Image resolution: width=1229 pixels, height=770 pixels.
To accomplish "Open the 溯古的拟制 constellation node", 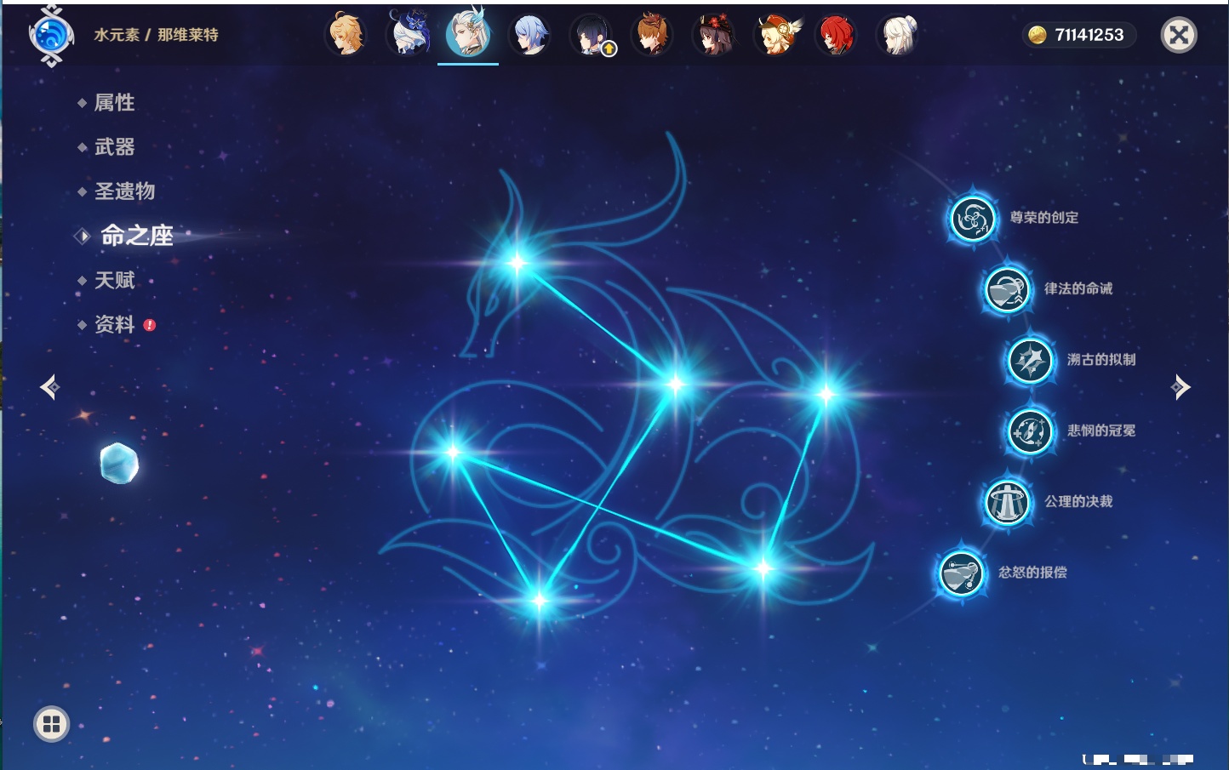I will coord(1030,360).
